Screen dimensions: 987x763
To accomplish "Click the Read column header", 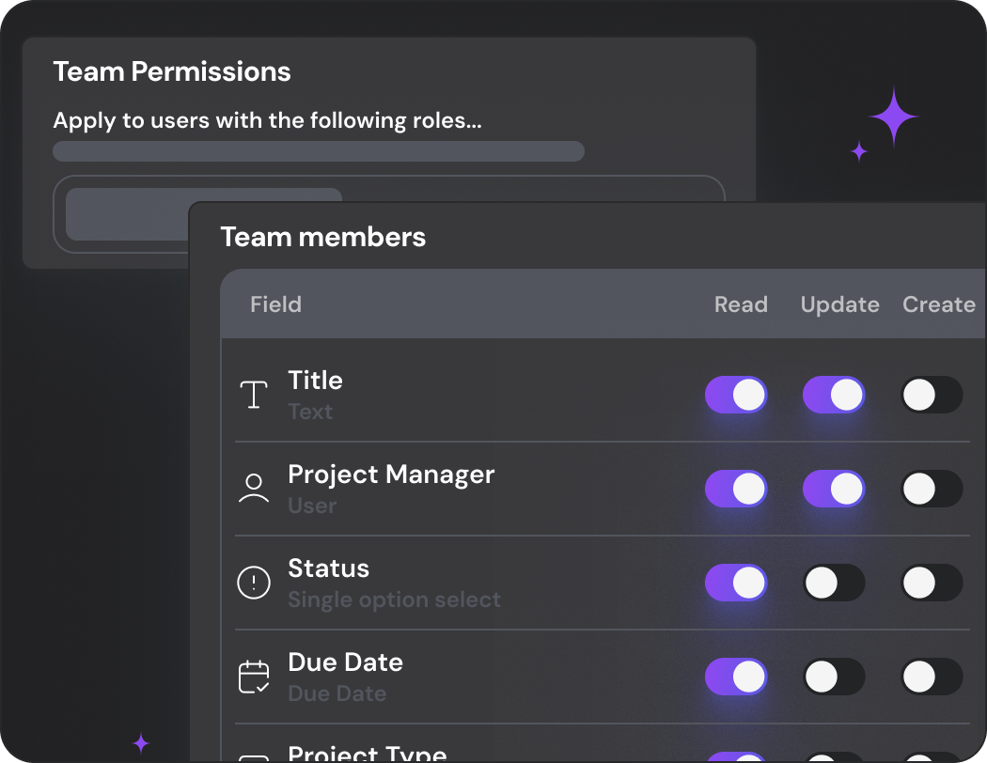I will point(741,304).
